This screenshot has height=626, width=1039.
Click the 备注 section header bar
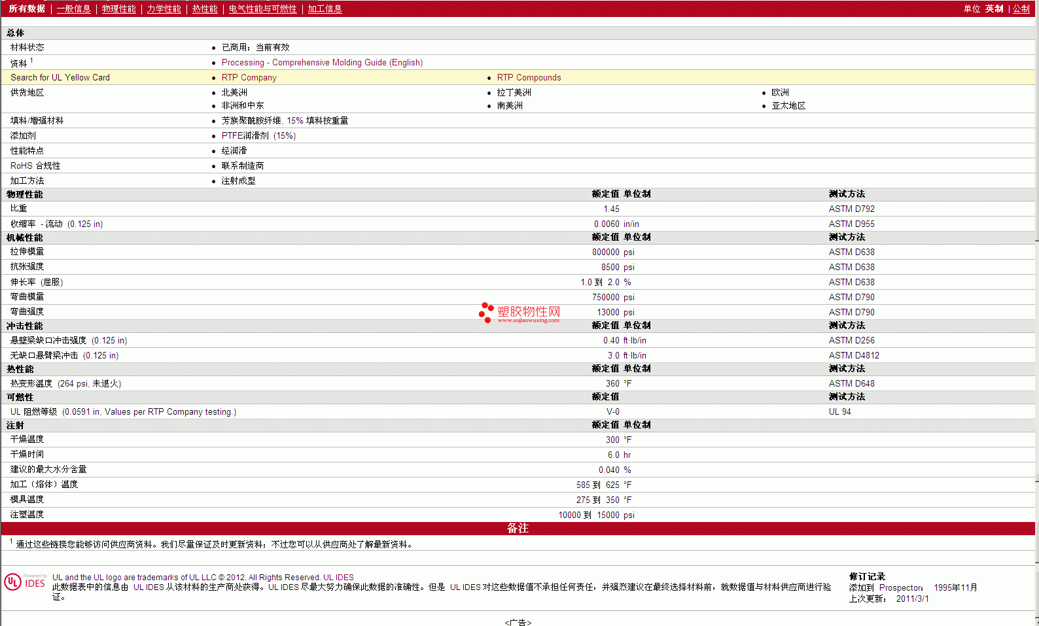click(x=518, y=529)
